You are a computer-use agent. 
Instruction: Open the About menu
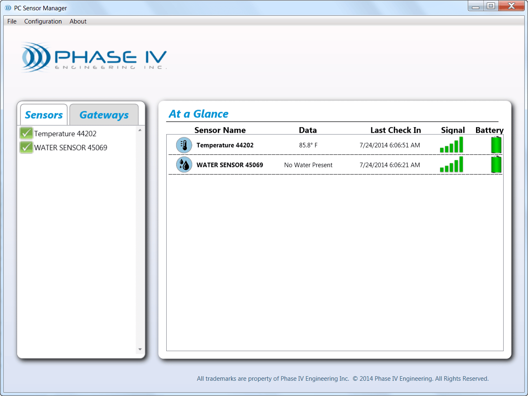(x=78, y=21)
